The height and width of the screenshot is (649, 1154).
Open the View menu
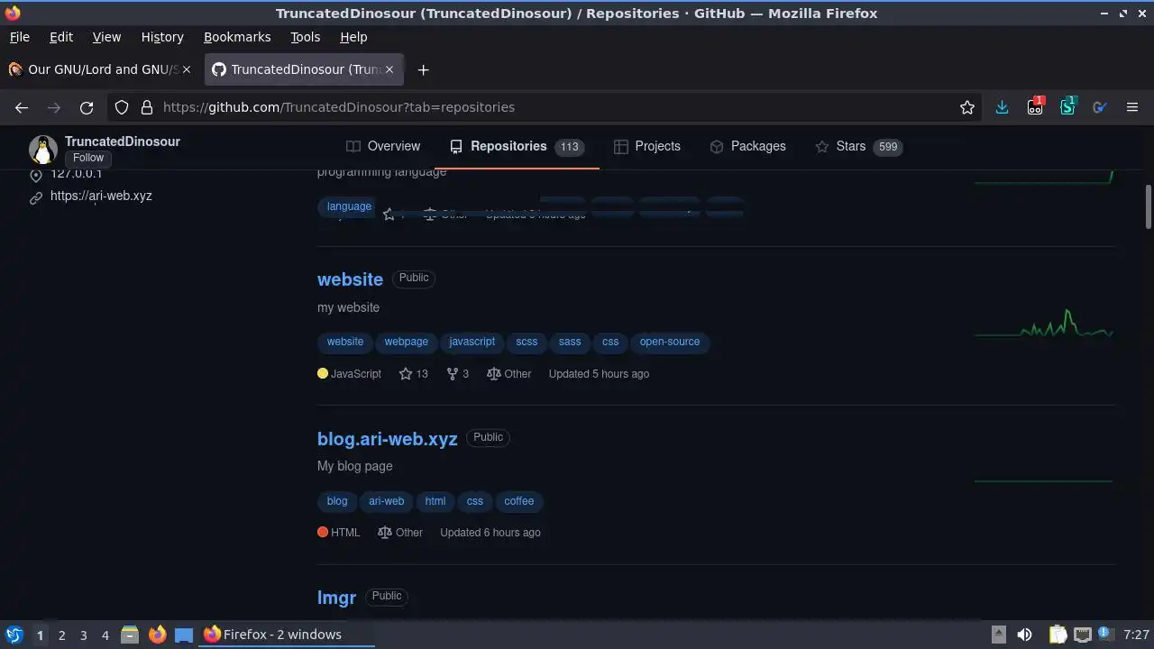coord(106,37)
